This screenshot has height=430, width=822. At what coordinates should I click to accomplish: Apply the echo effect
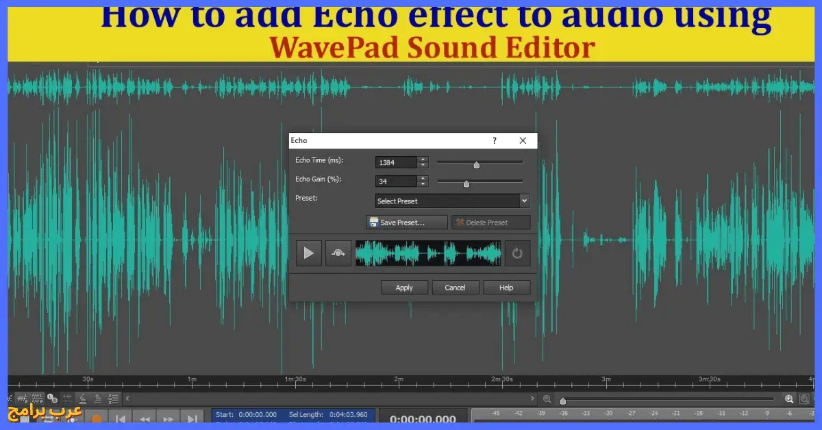404,288
